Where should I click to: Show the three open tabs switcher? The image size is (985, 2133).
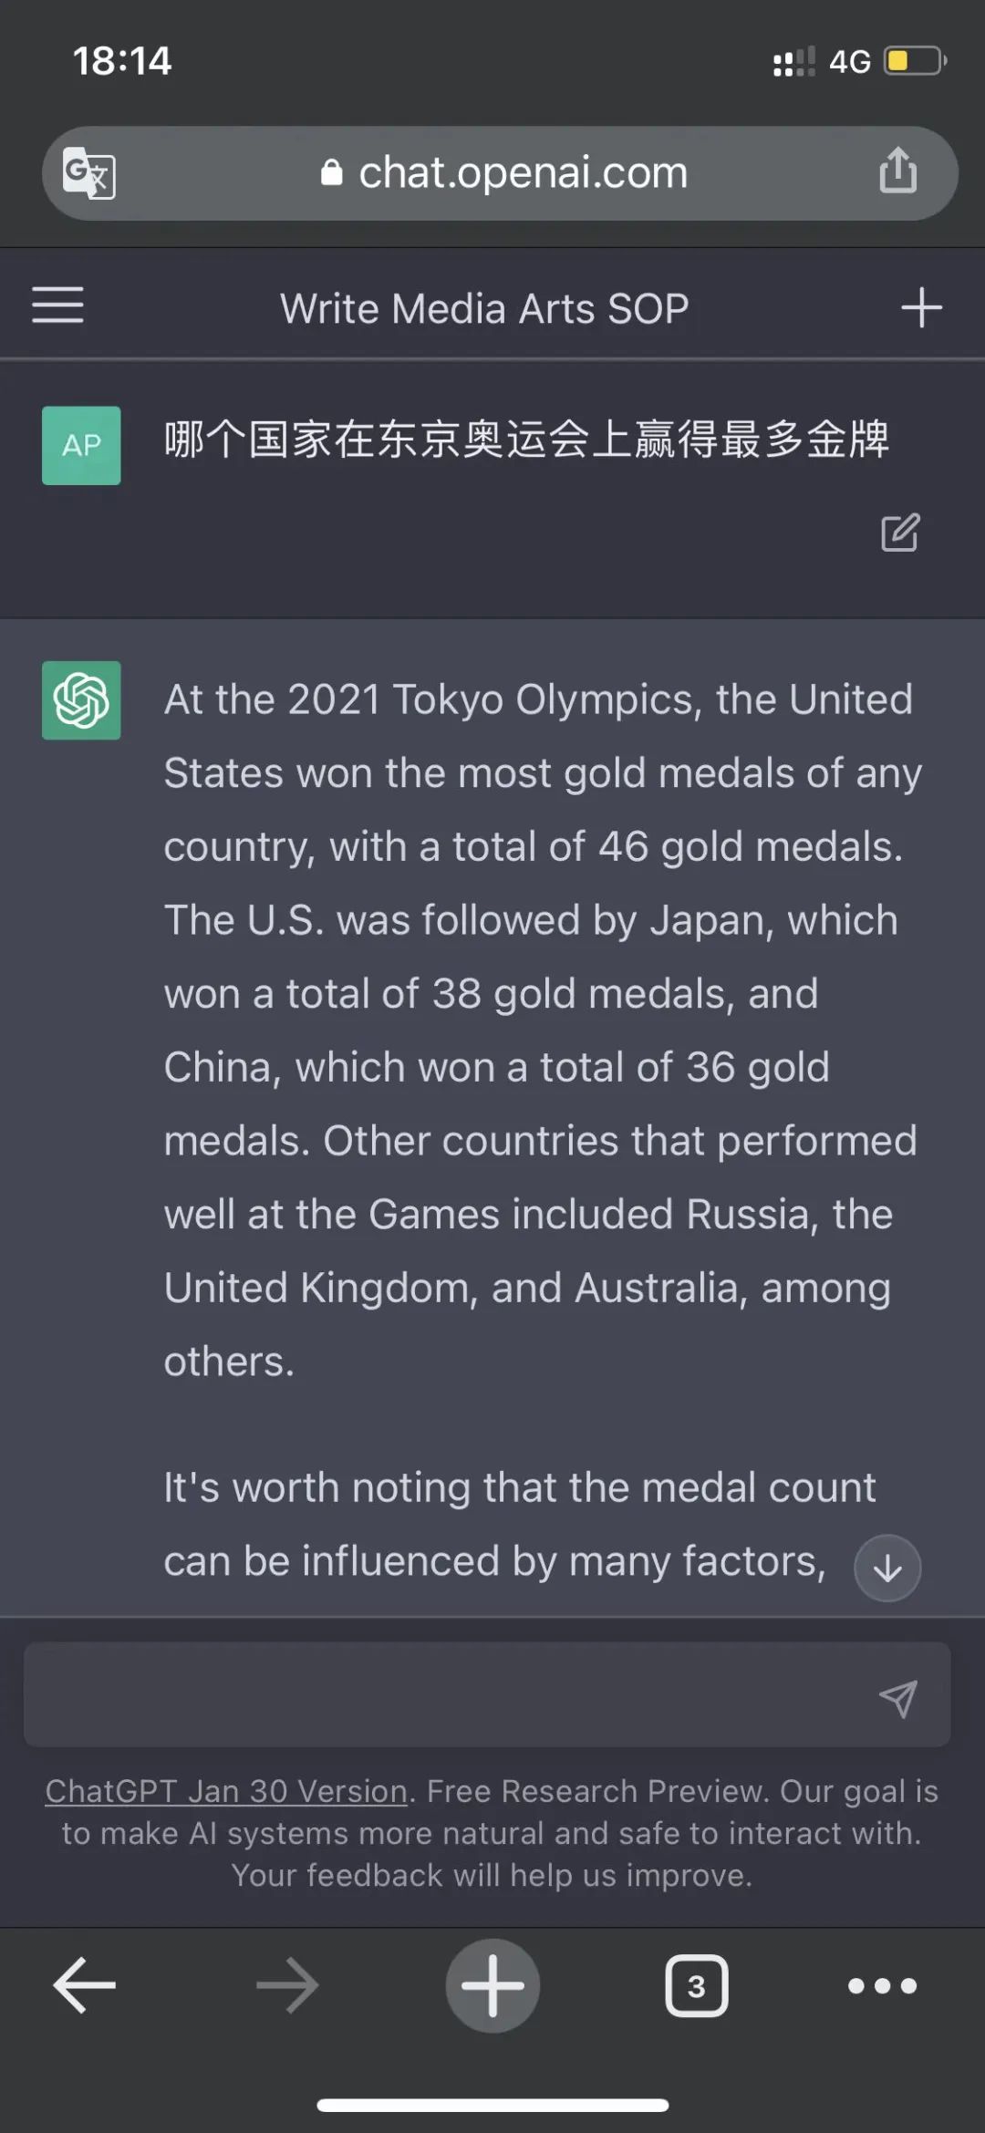pyautogui.click(x=697, y=1985)
